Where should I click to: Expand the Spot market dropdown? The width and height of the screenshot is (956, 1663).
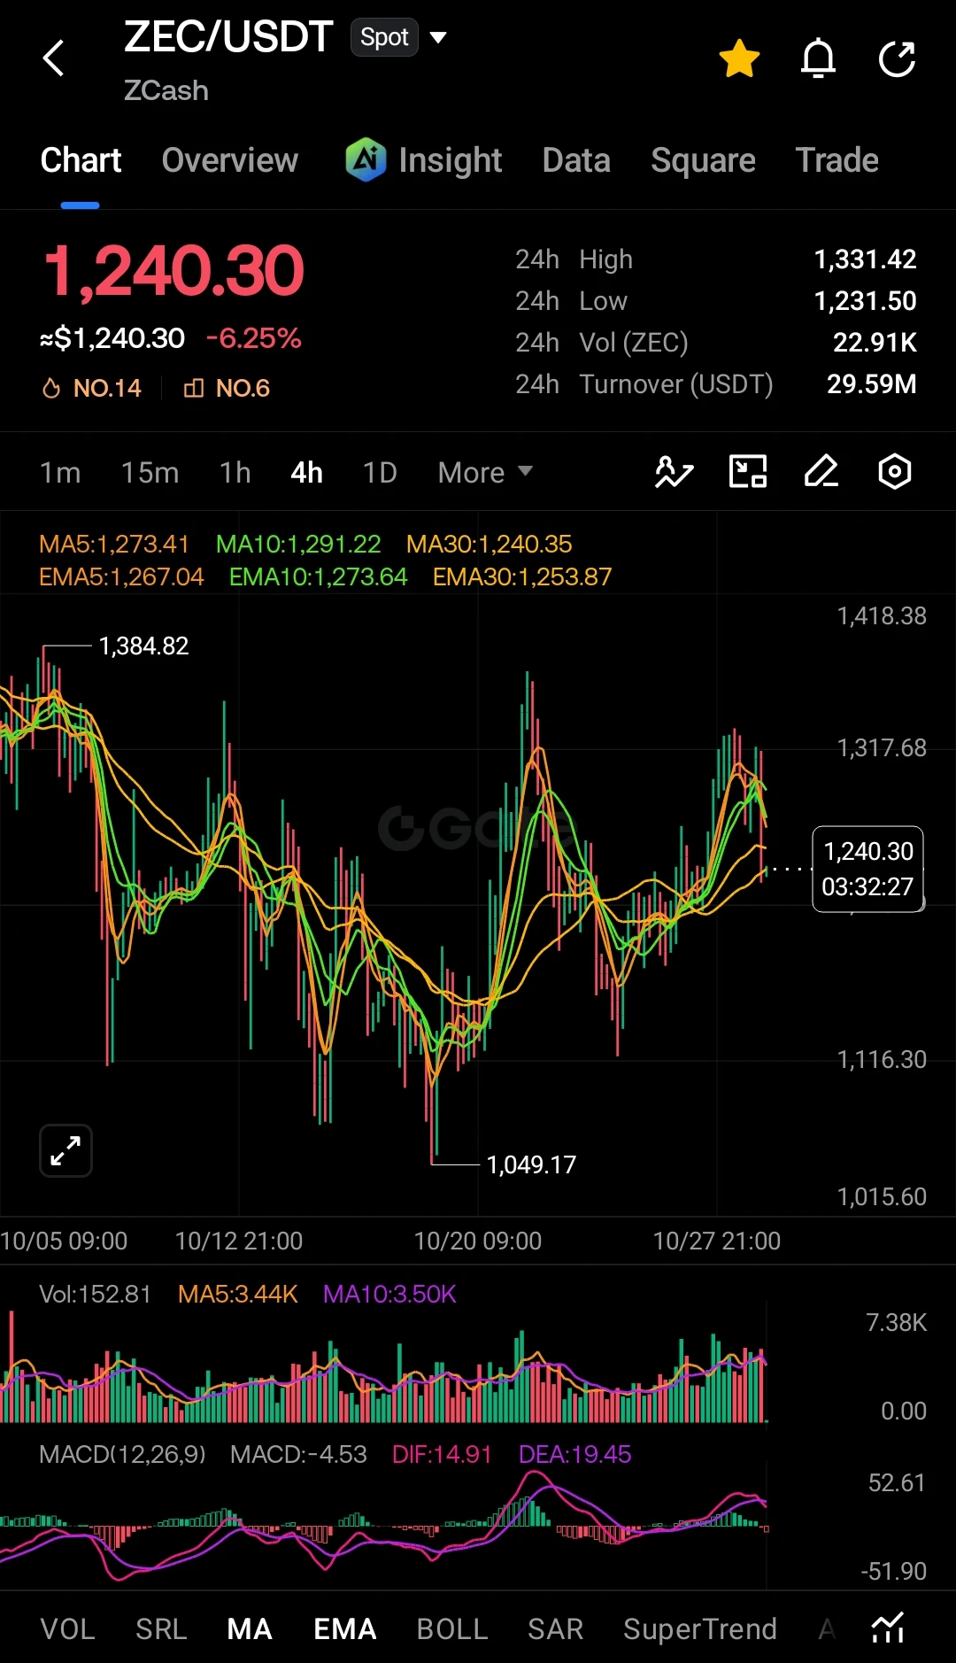pyautogui.click(x=399, y=37)
